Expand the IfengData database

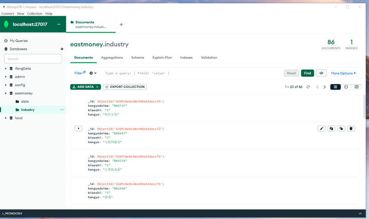pyautogui.click(x=6, y=69)
